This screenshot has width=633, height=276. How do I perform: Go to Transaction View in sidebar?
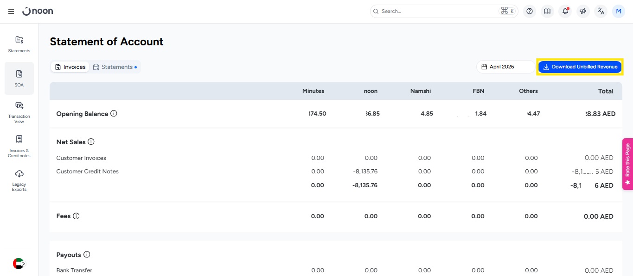(x=19, y=112)
